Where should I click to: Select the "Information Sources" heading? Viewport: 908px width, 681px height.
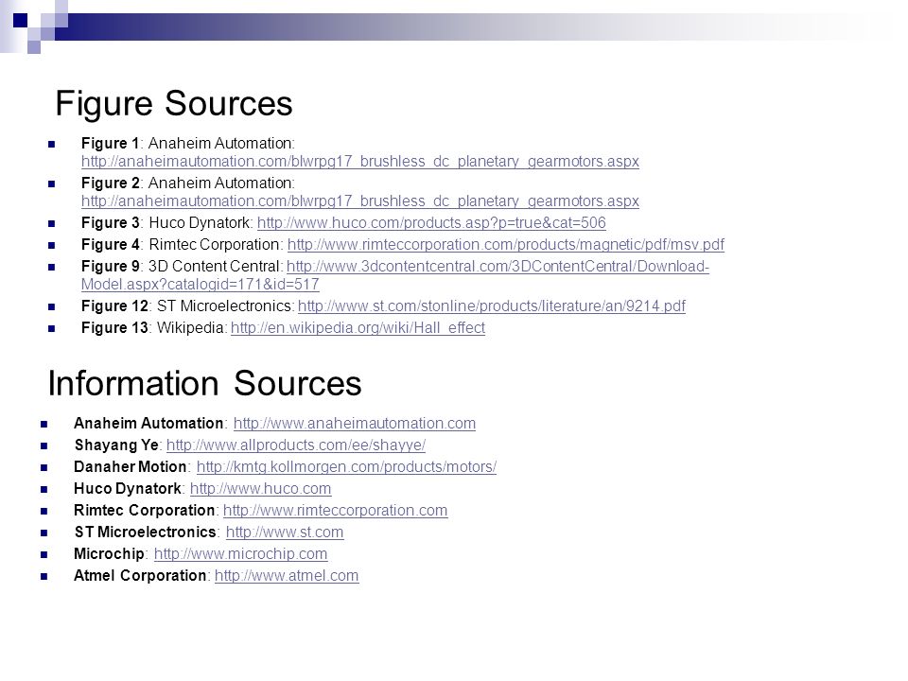coord(204,383)
